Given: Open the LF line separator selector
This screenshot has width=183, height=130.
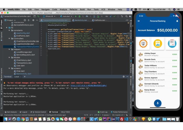Looking at the screenshot, I should [x=91, y=115].
